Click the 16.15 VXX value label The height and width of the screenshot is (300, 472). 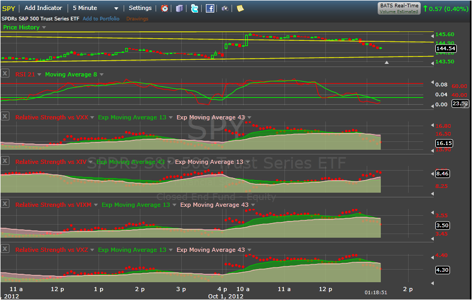(x=444, y=143)
